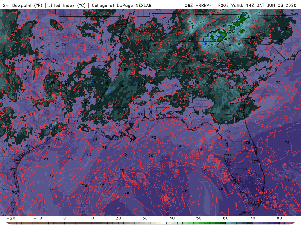The width and height of the screenshot is (301, 225).
Task: Click the '2m Dewpoint (°F)' title text
Action: pos(23,5)
